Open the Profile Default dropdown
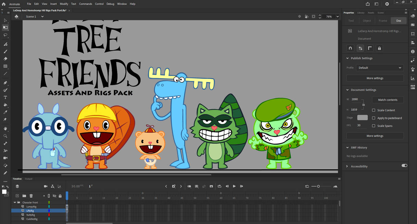417x224 pixels. (x=380, y=68)
